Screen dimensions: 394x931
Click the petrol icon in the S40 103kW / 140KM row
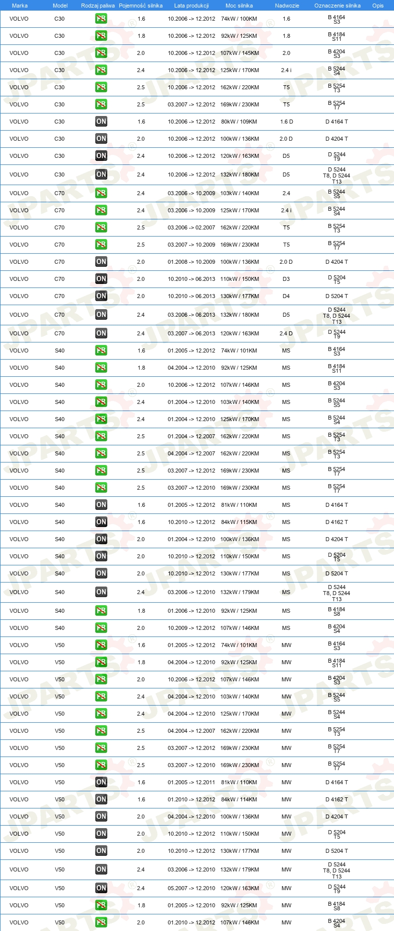pyautogui.click(x=101, y=402)
